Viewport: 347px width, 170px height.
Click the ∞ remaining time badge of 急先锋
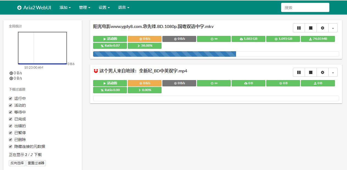coord(214,39)
